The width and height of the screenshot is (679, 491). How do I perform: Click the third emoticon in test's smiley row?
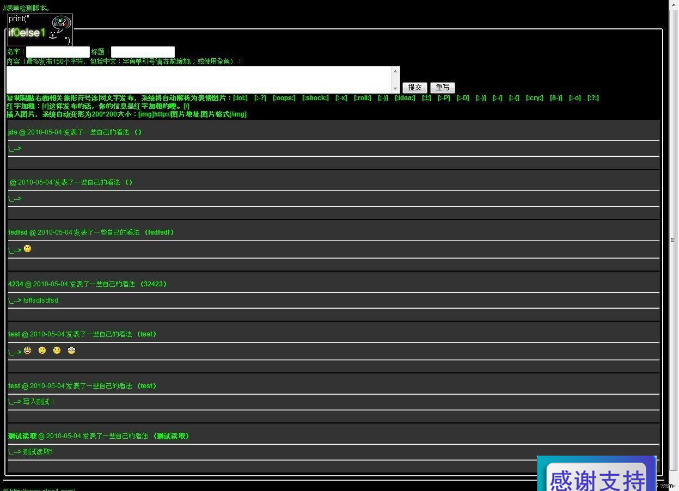[x=57, y=351]
